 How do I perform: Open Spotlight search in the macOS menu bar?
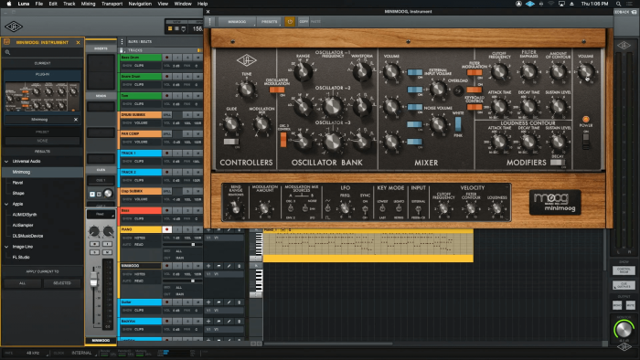pyautogui.click(x=618, y=4)
